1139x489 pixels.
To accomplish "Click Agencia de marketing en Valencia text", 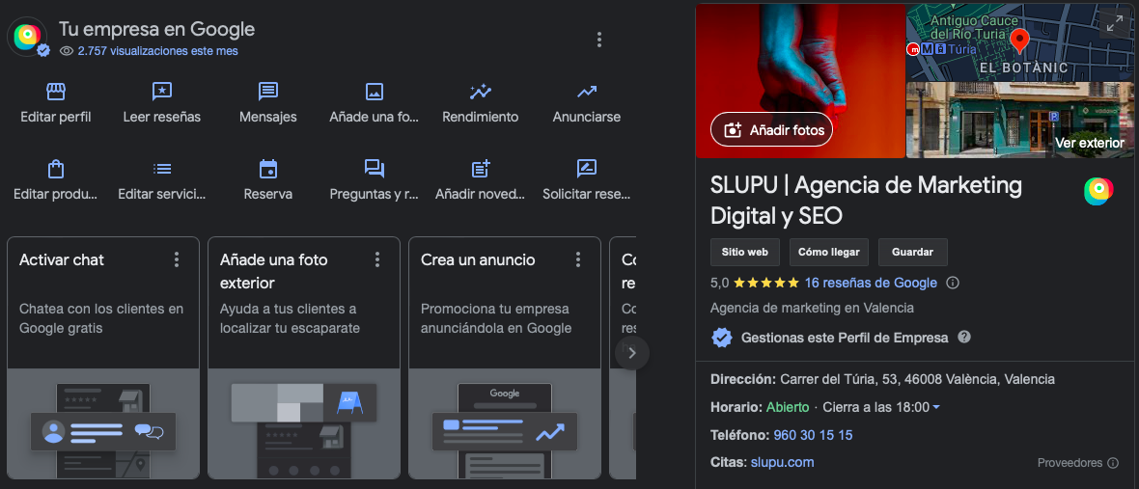I will pos(812,308).
